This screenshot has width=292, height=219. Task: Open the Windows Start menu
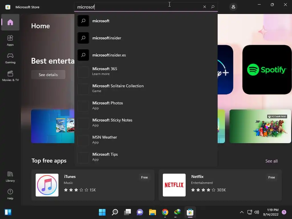click(102, 212)
